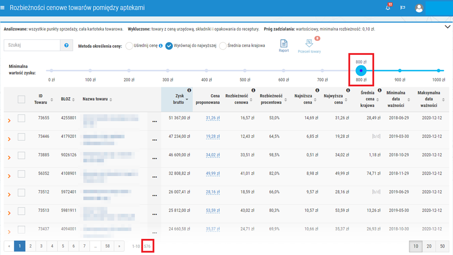Click the flag icon in header
This screenshot has height=255, width=453.
coord(403,8)
